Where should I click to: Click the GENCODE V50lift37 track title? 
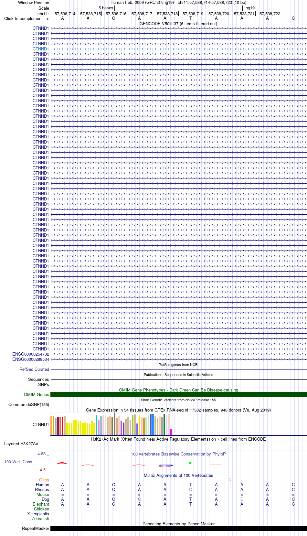point(178,24)
